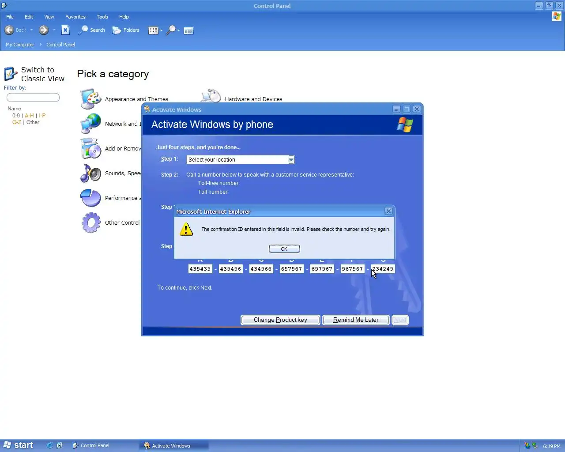The height and width of the screenshot is (452, 565).
Task: Open the Back history dropdown arrow
Action: click(31, 30)
